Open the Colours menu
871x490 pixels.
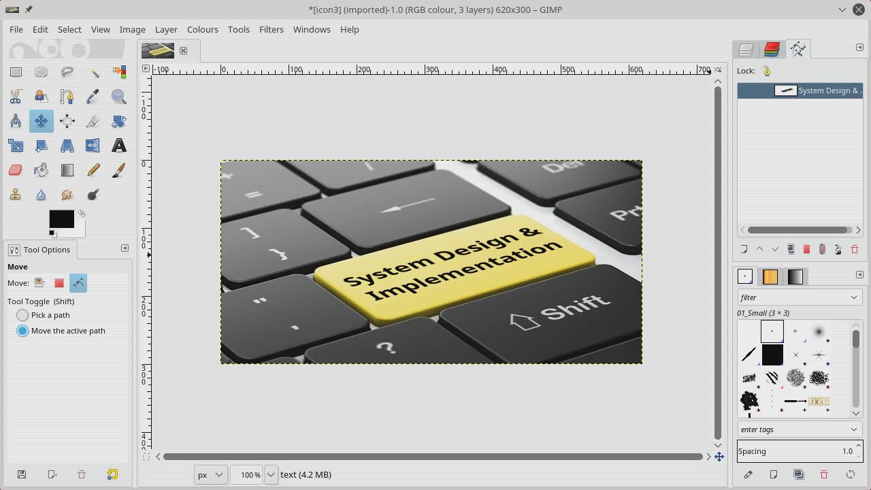click(203, 29)
